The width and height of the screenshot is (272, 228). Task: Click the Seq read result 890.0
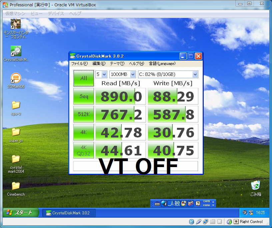click(121, 96)
